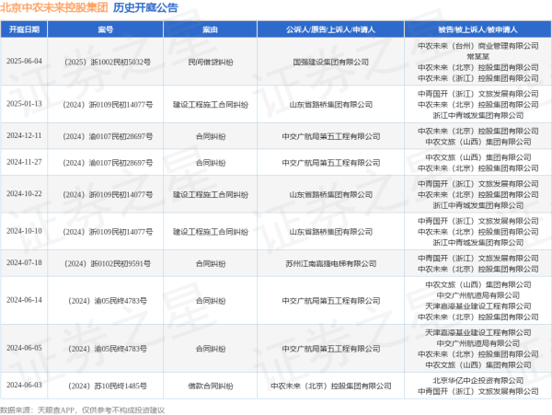The width and height of the screenshot is (552, 415).
Task: Click defendant 天津嘉濠基业建设工程有限公司 in the 2024-06-05 row
Action: (x=477, y=332)
